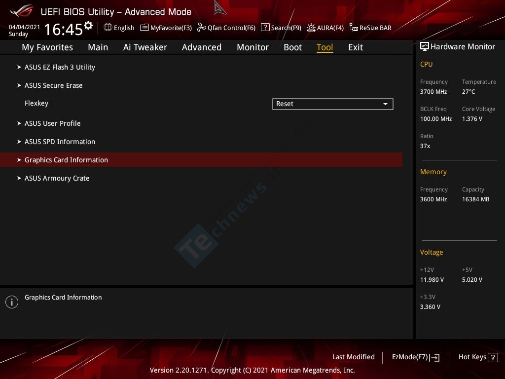Go to Ai Tweaker tab

point(145,47)
